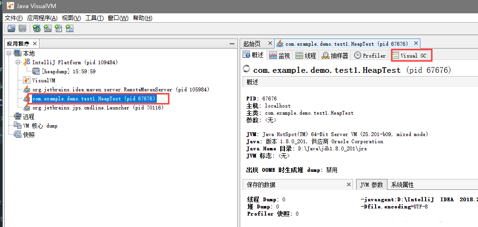The height and width of the screenshot is (227, 478).
Task: Click the grayed save icon in toolbar
Action: coord(22,29)
